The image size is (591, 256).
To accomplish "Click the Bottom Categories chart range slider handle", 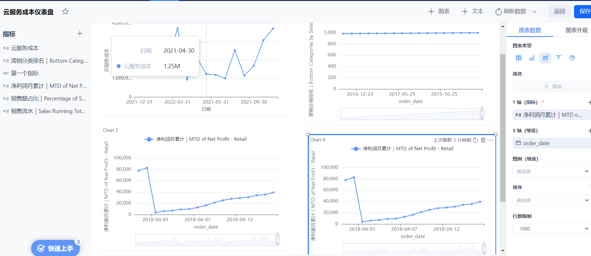I will point(482,113).
